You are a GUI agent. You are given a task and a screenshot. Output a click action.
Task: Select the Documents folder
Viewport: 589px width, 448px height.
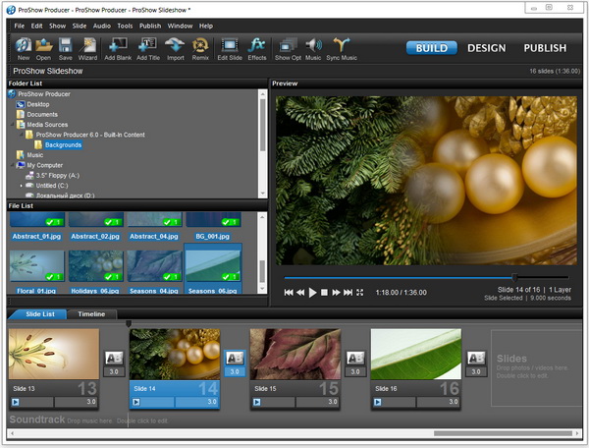point(42,115)
